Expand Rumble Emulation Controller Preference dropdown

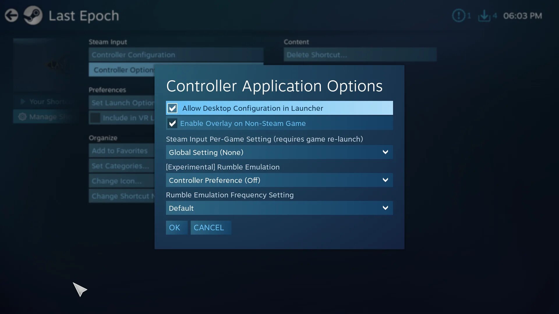point(279,180)
